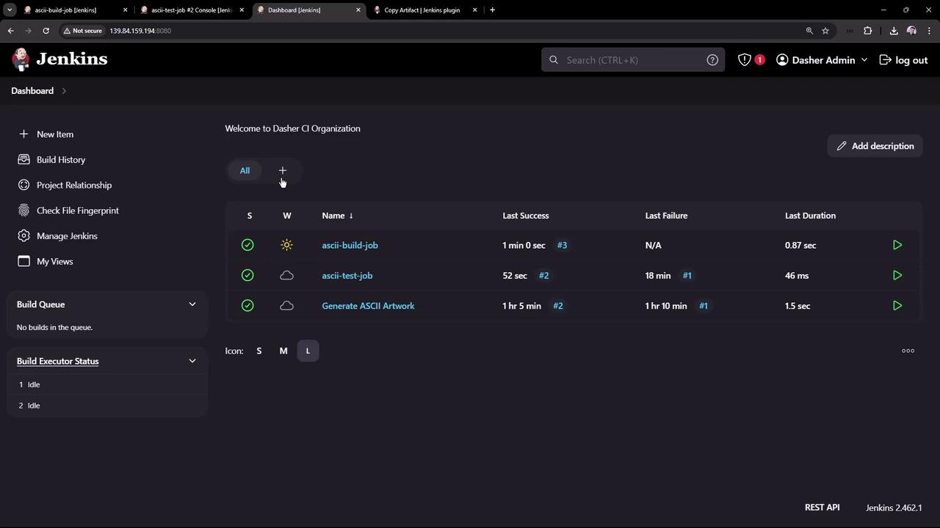940x528 pixels.
Task: Open Build History in the sidebar
Action: point(51,160)
